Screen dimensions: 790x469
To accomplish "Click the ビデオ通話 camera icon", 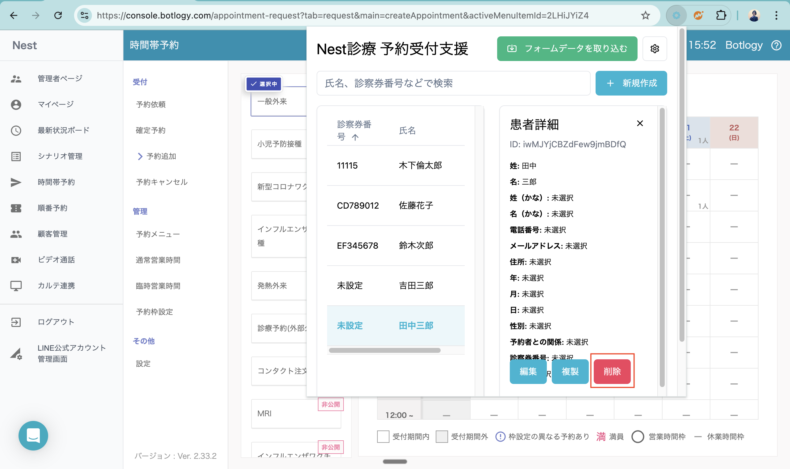I will [16, 260].
